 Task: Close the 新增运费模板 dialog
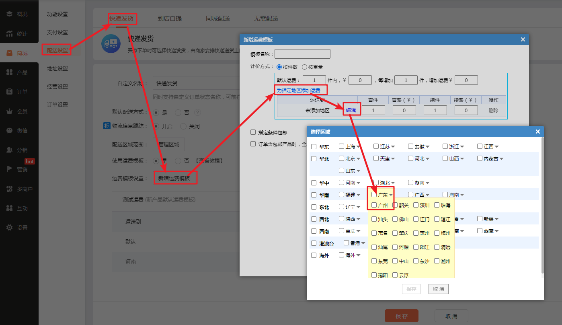coord(523,39)
